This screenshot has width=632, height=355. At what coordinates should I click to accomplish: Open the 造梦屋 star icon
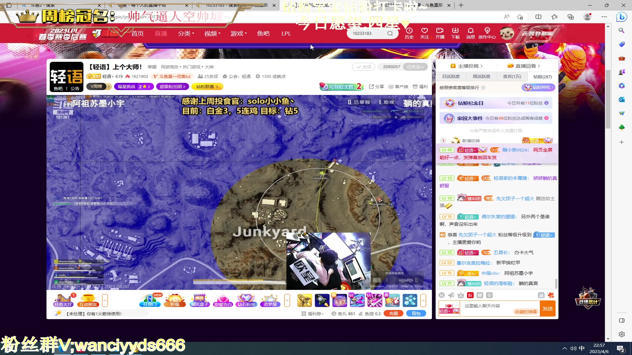(x=270, y=300)
